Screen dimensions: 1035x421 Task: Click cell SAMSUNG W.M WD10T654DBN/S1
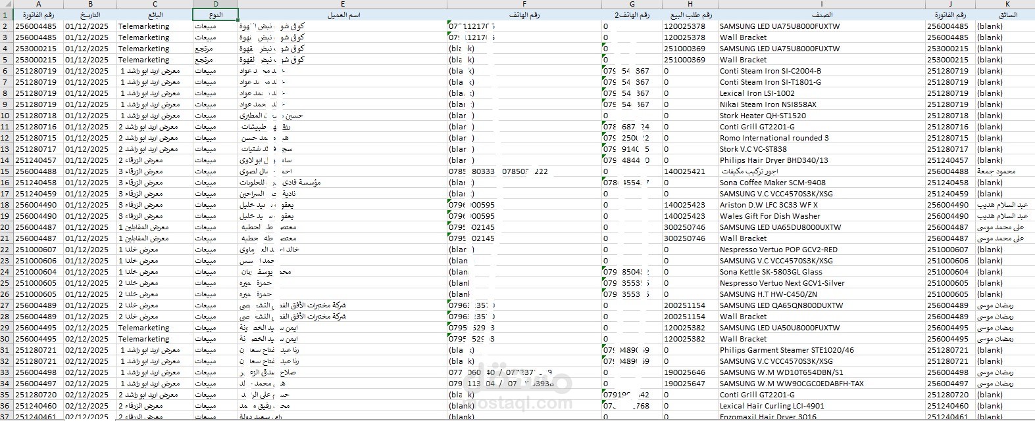[x=822, y=372]
